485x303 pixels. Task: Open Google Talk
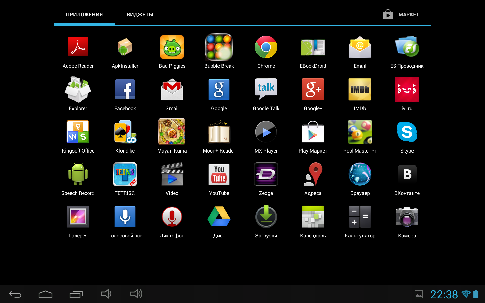point(266,89)
